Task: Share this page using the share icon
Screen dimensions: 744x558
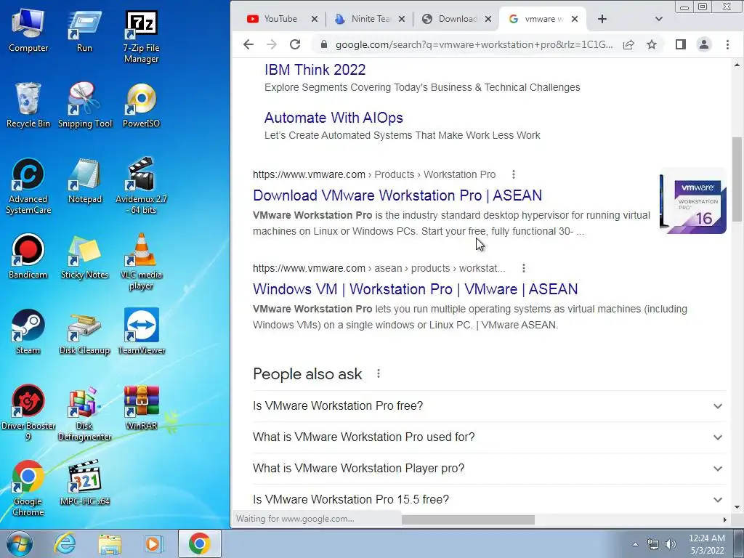Action: [x=628, y=44]
